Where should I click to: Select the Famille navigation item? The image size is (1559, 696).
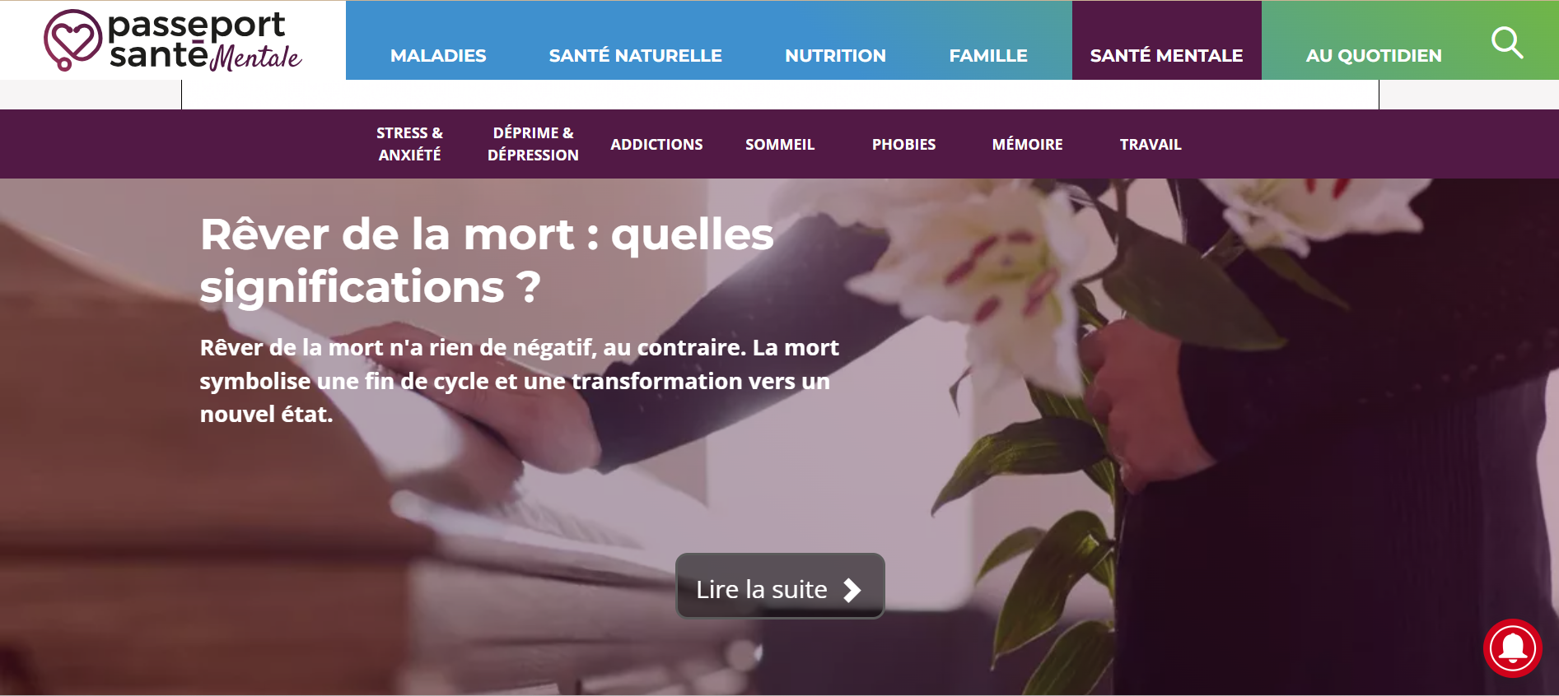[988, 56]
